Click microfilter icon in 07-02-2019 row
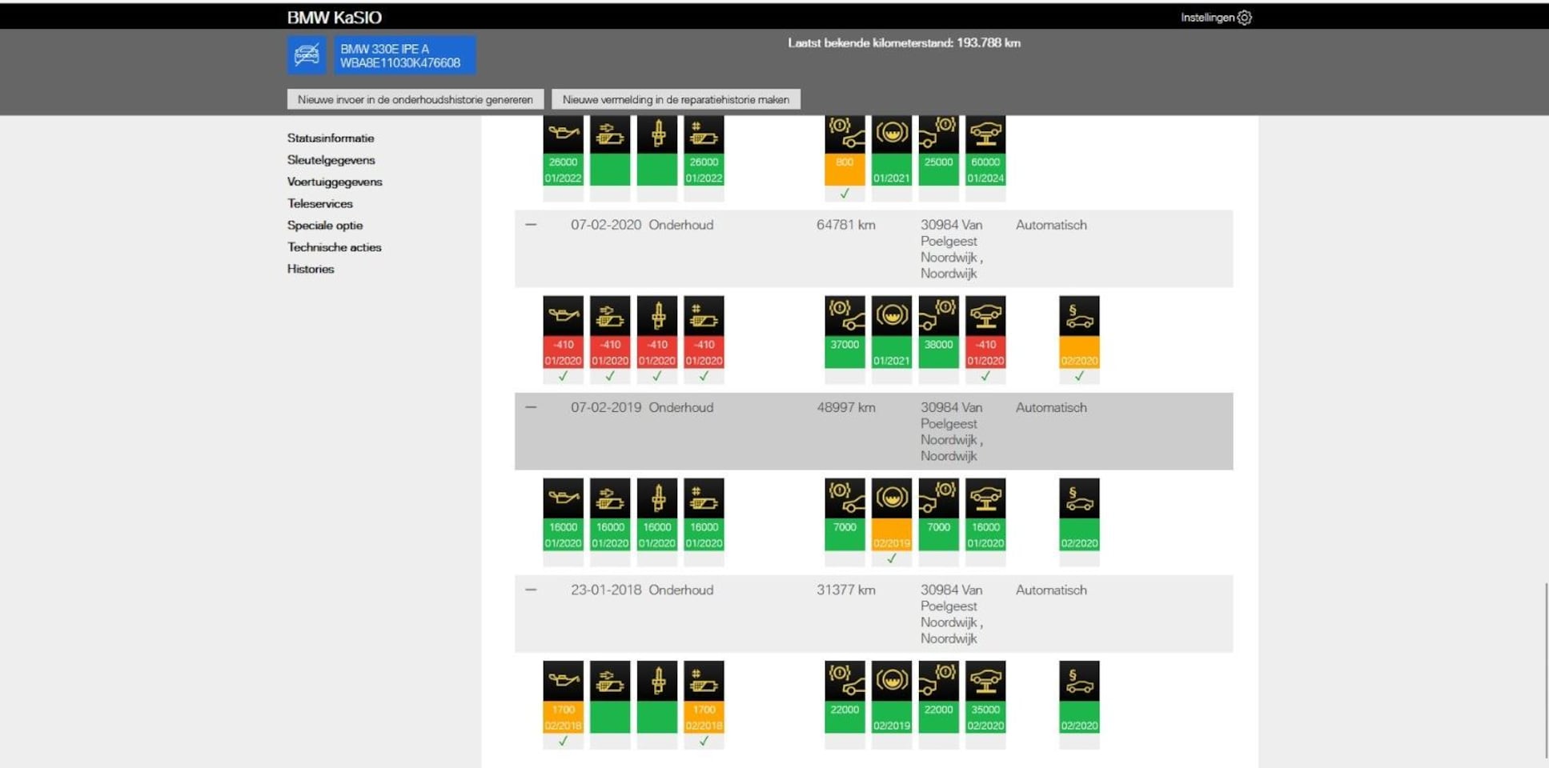 coord(704,498)
